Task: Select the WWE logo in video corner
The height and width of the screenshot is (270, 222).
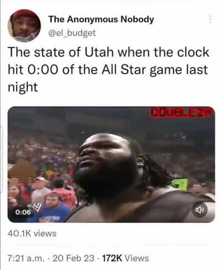Action: (x=36, y=207)
